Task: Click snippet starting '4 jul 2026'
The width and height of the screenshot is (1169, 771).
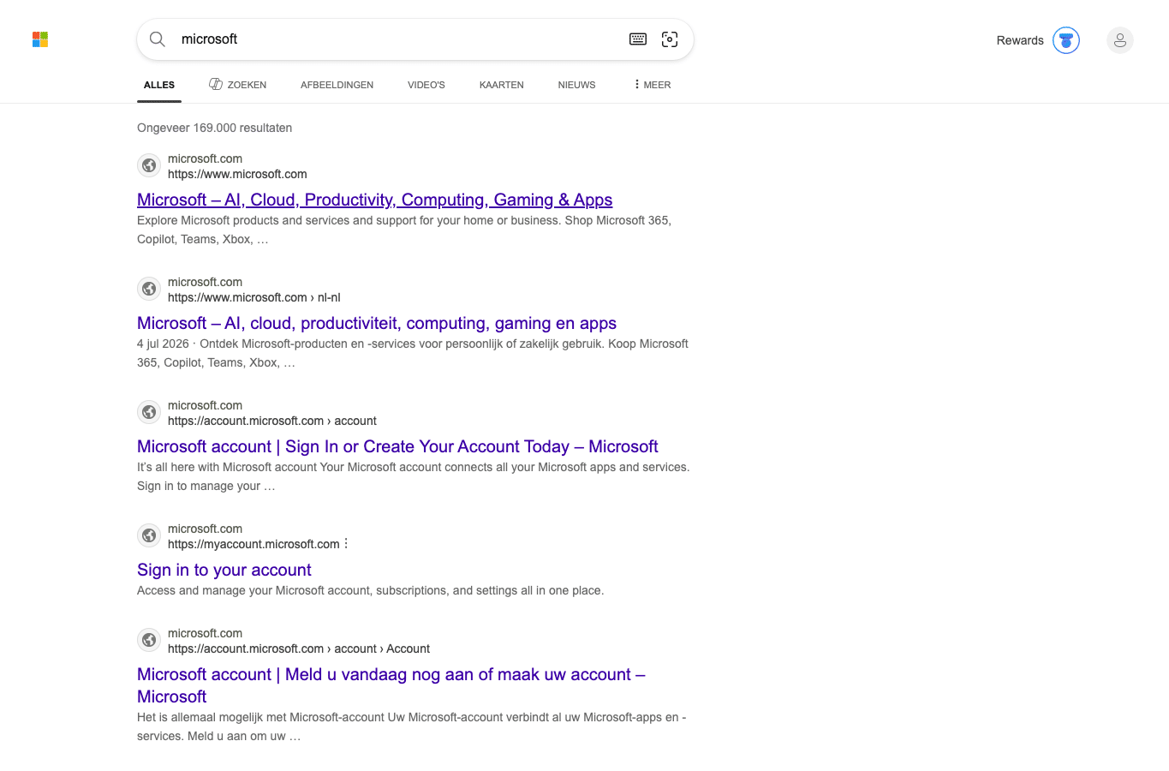Action: pyautogui.click(x=413, y=353)
